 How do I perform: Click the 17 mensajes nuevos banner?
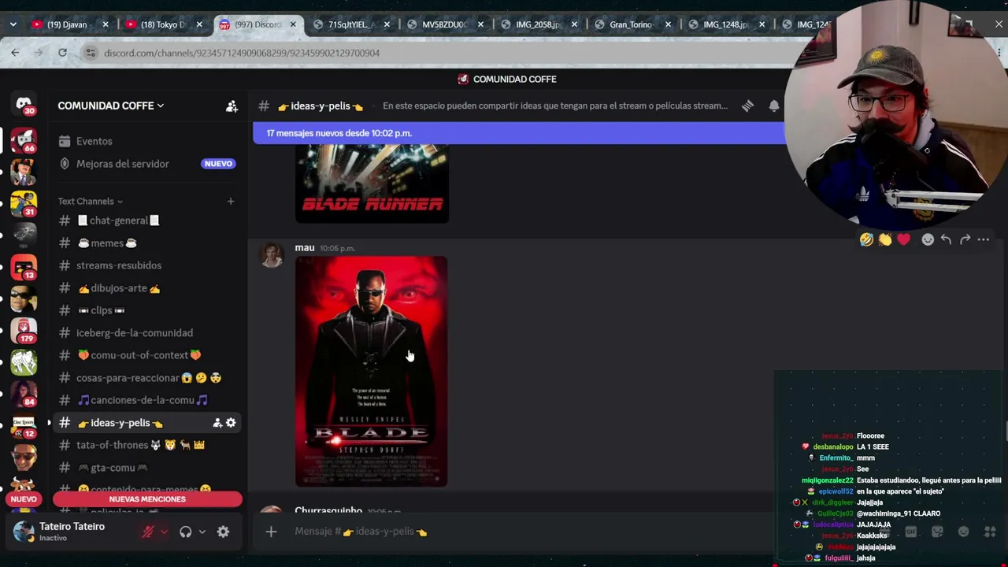(519, 133)
